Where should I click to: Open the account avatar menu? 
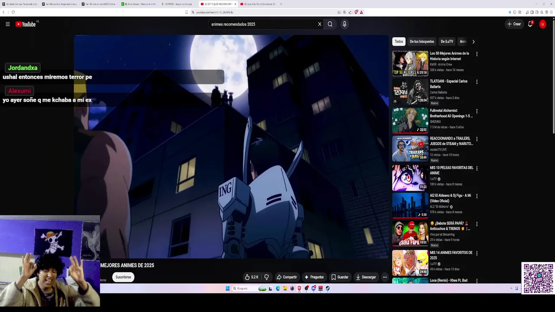tap(542, 24)
